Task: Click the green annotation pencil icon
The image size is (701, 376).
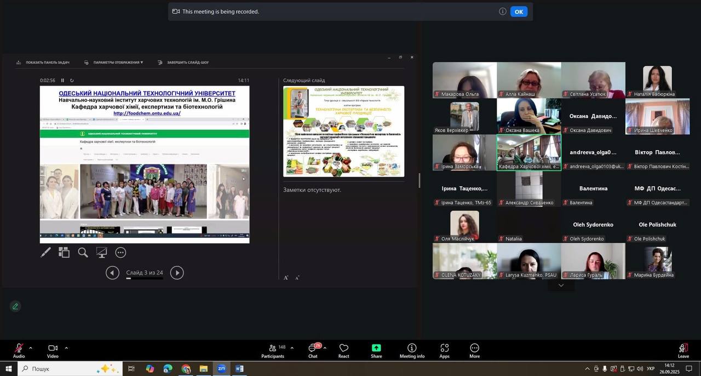Action: 15,306
